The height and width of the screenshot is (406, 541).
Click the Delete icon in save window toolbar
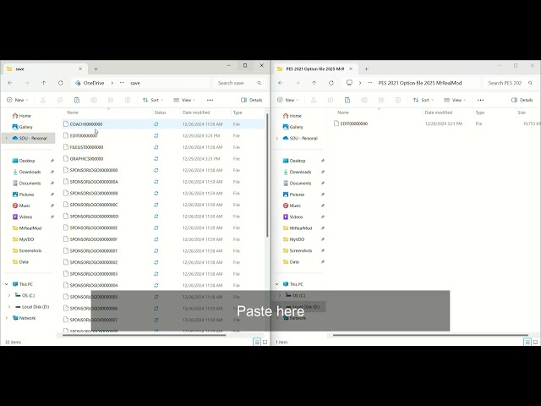tap(128, 100)
